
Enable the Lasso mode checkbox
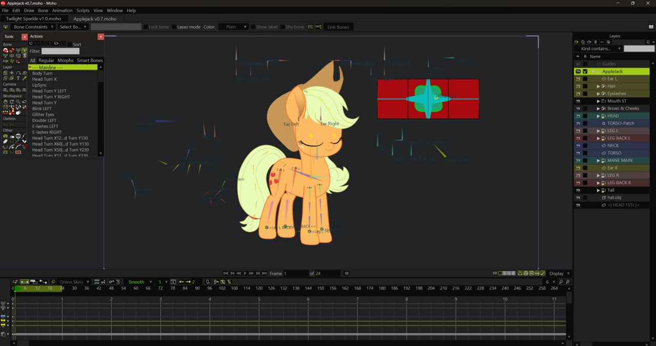point(175,27)
